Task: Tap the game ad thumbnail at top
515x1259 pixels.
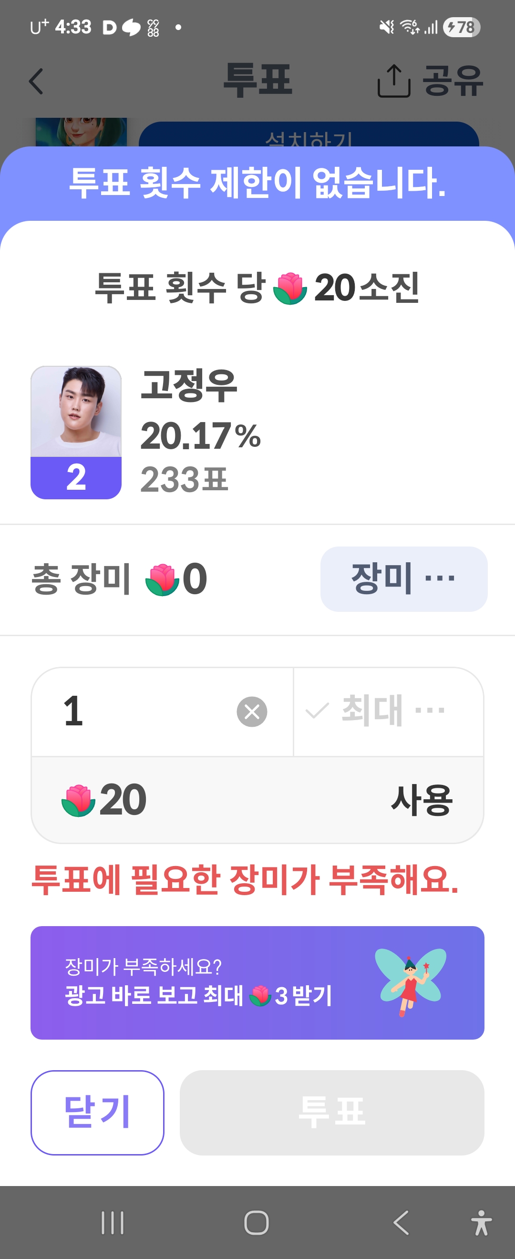Action: [81, 132]
